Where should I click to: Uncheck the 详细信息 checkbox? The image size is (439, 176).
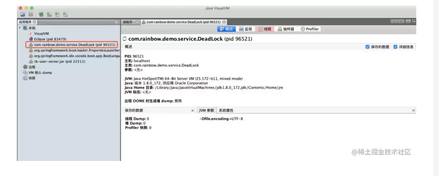395,47
